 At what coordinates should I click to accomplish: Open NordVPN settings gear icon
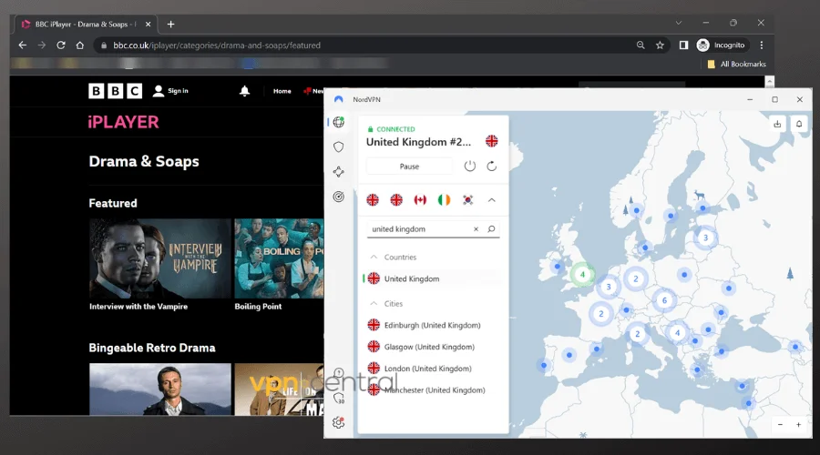click(339, 422)
